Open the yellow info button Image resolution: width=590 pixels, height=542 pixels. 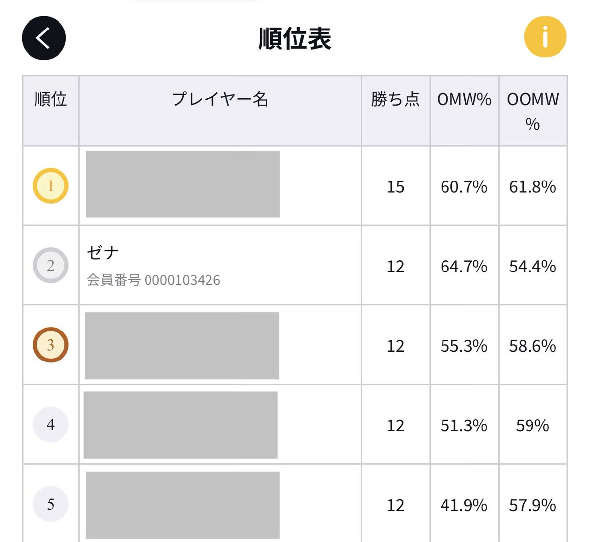545,37
